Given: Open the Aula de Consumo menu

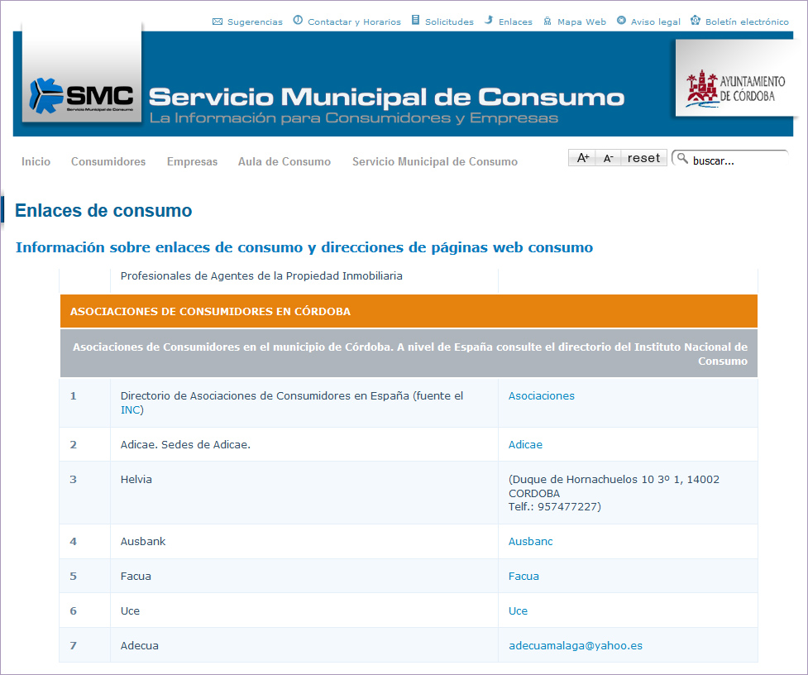Looking at the screenshot, I should click(x=284, y=162).
